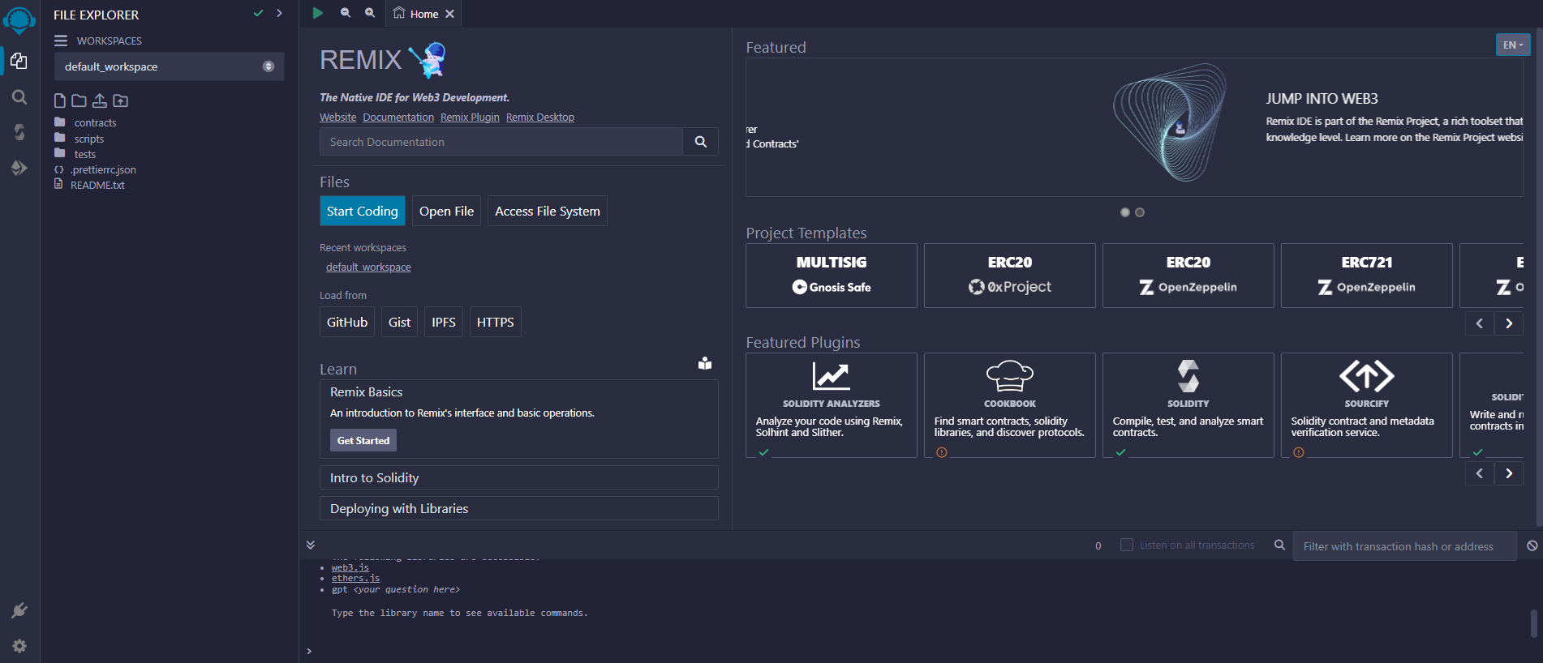This screenshot has width=1543, height=663.
Task: Click the transaction hash filter field
Action: coord(1405,546)
